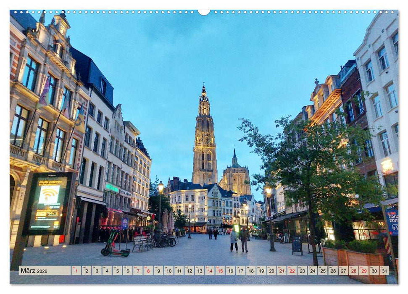Click the Wi-Fi symbol on the advertising kiosk
Viewport: 408px width, 294px height.
click(x=49, y=193)
